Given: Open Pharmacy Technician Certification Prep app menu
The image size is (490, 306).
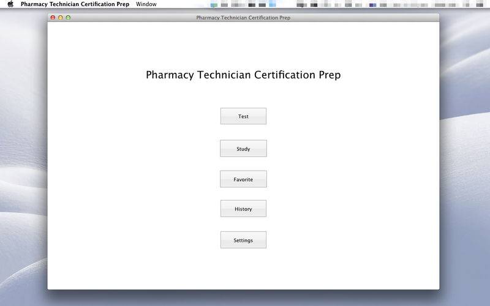Looking at the screenshot, I should (x=75, y=4).
